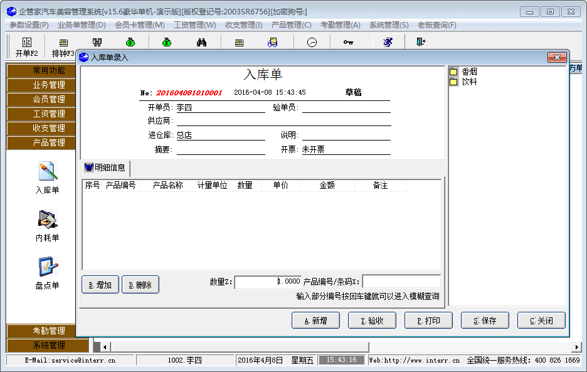Click the S.保存 button
The image size is (587, 372).
pyautogui.click(x=485, y=321)
